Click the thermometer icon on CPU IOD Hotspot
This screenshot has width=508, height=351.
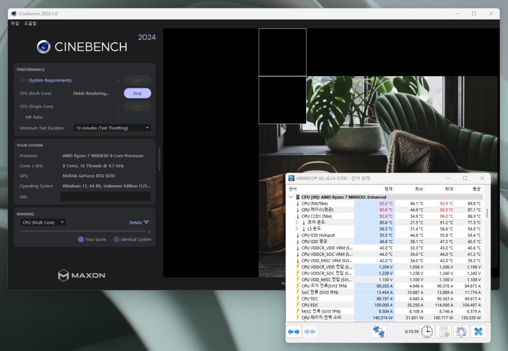298,235
